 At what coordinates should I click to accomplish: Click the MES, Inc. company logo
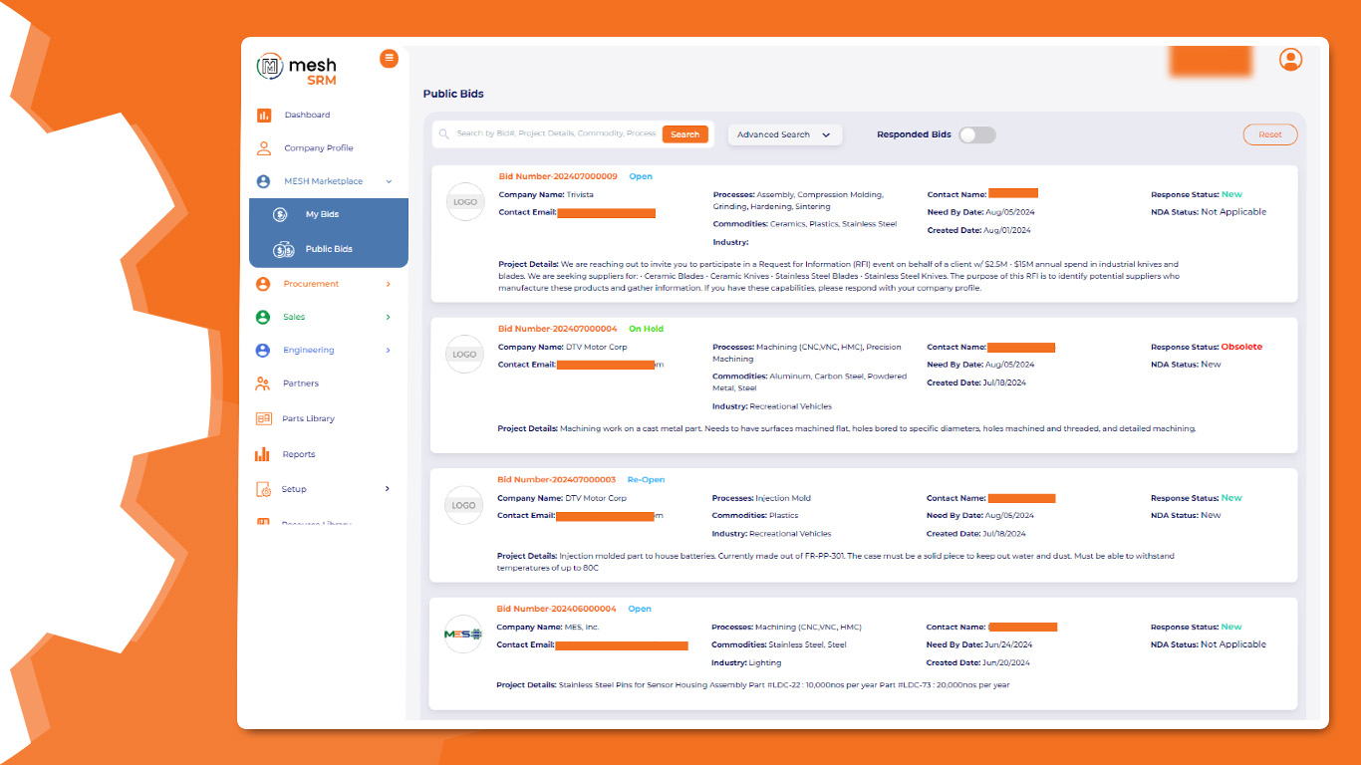463,635
